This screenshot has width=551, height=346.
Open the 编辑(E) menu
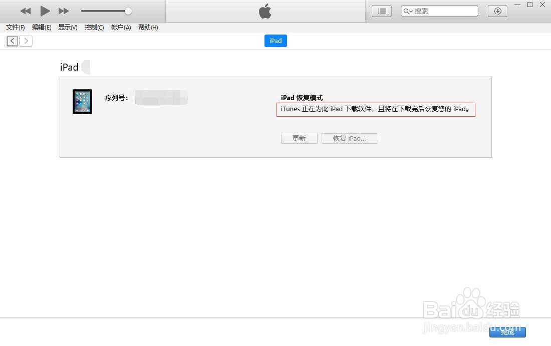[x=42, y=28]
